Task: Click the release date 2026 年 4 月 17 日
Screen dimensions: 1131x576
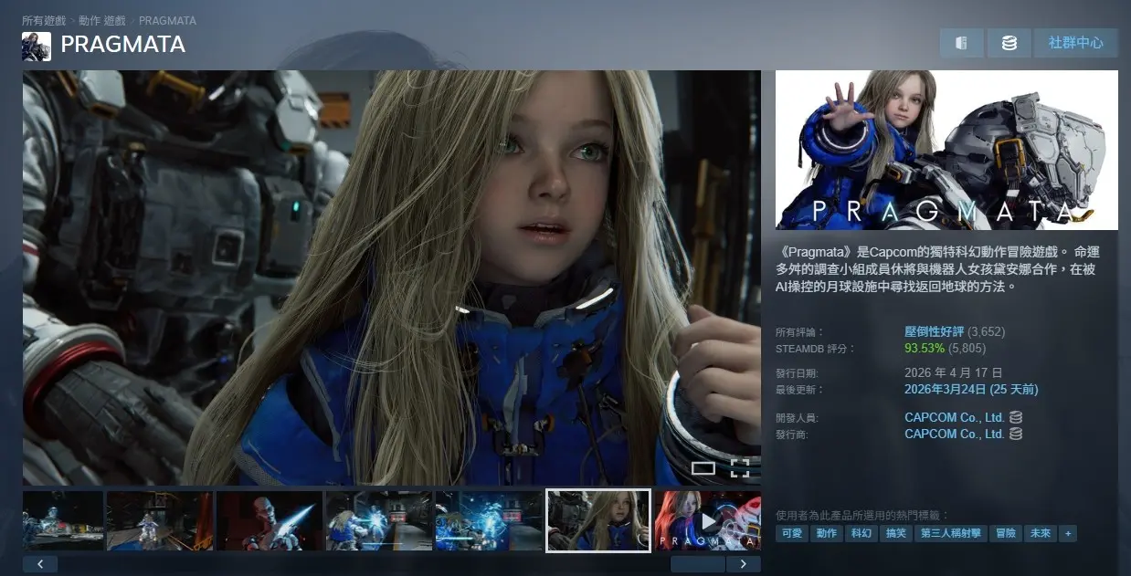Action: coord(953,372)
